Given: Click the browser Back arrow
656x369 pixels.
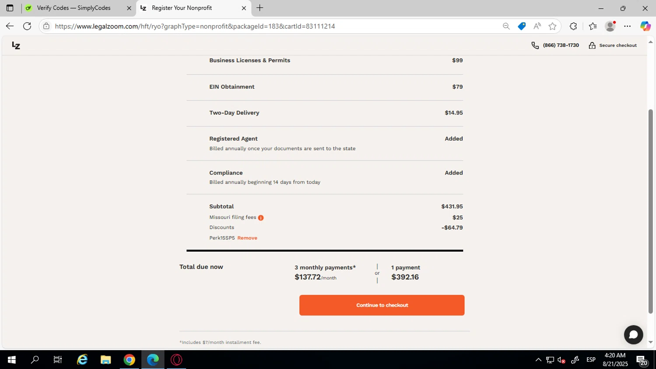Looking at the screenshot, I should [x=10, y=26].
